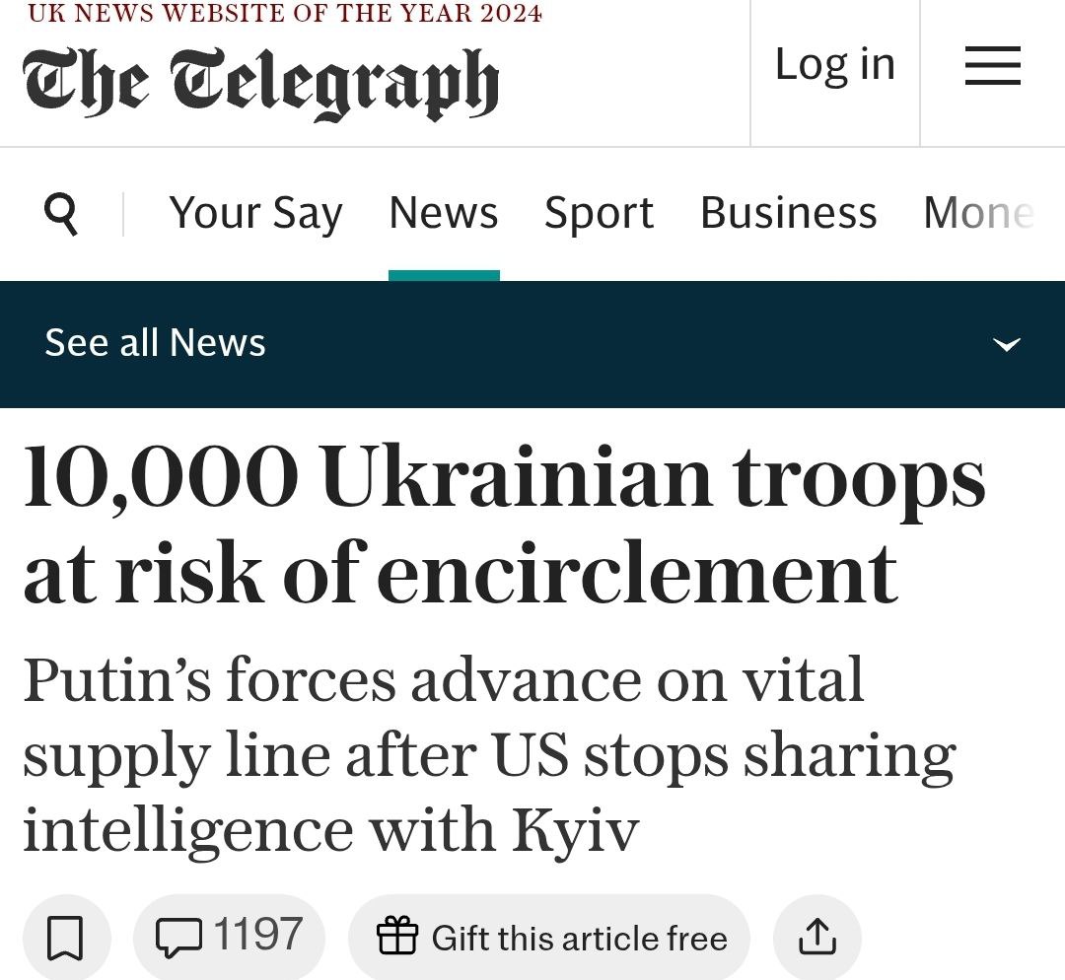Click The Telegraph masthead logo
Viewport: 1065px width, 980px height.
pyautogui.click(x=260, y=85)
